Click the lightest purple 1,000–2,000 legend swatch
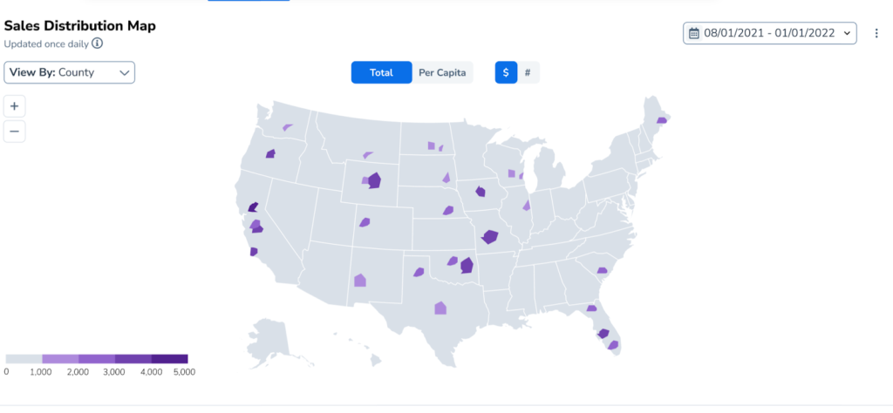 point(60,358)
